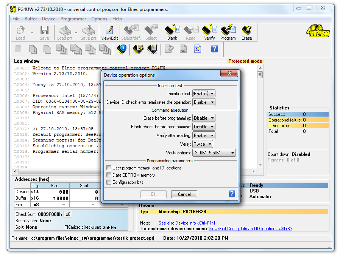Click the checksum sigma icon
This screenshot has height=257, width=340.
pyautogui.click(x=197, y=49)
